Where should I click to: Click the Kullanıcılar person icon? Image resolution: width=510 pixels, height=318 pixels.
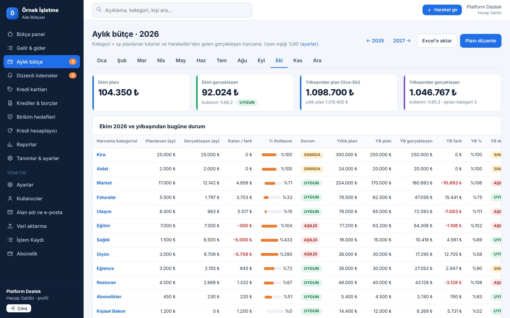[x=10, y=199]
